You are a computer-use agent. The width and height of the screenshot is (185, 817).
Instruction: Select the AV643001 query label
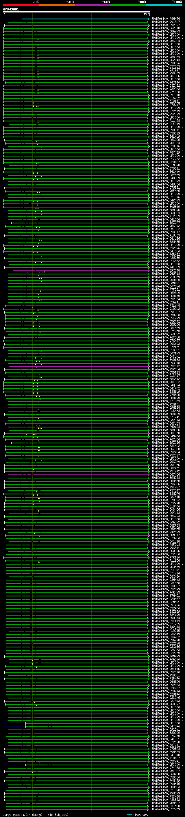(x=11, y=10)
